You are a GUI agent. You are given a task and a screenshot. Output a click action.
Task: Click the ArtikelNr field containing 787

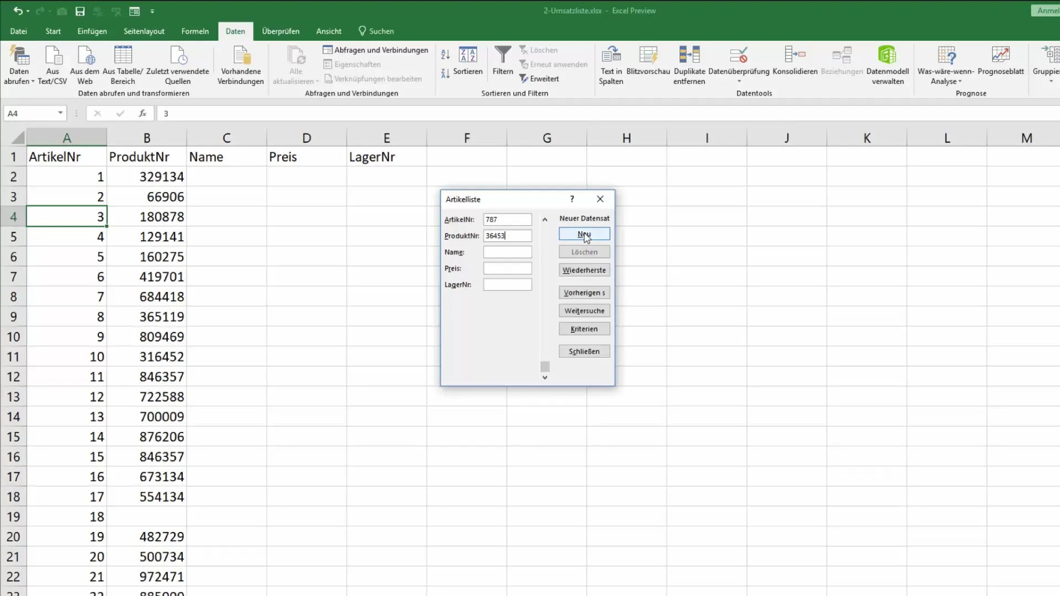pyautogui.click(x=507, y=219)
